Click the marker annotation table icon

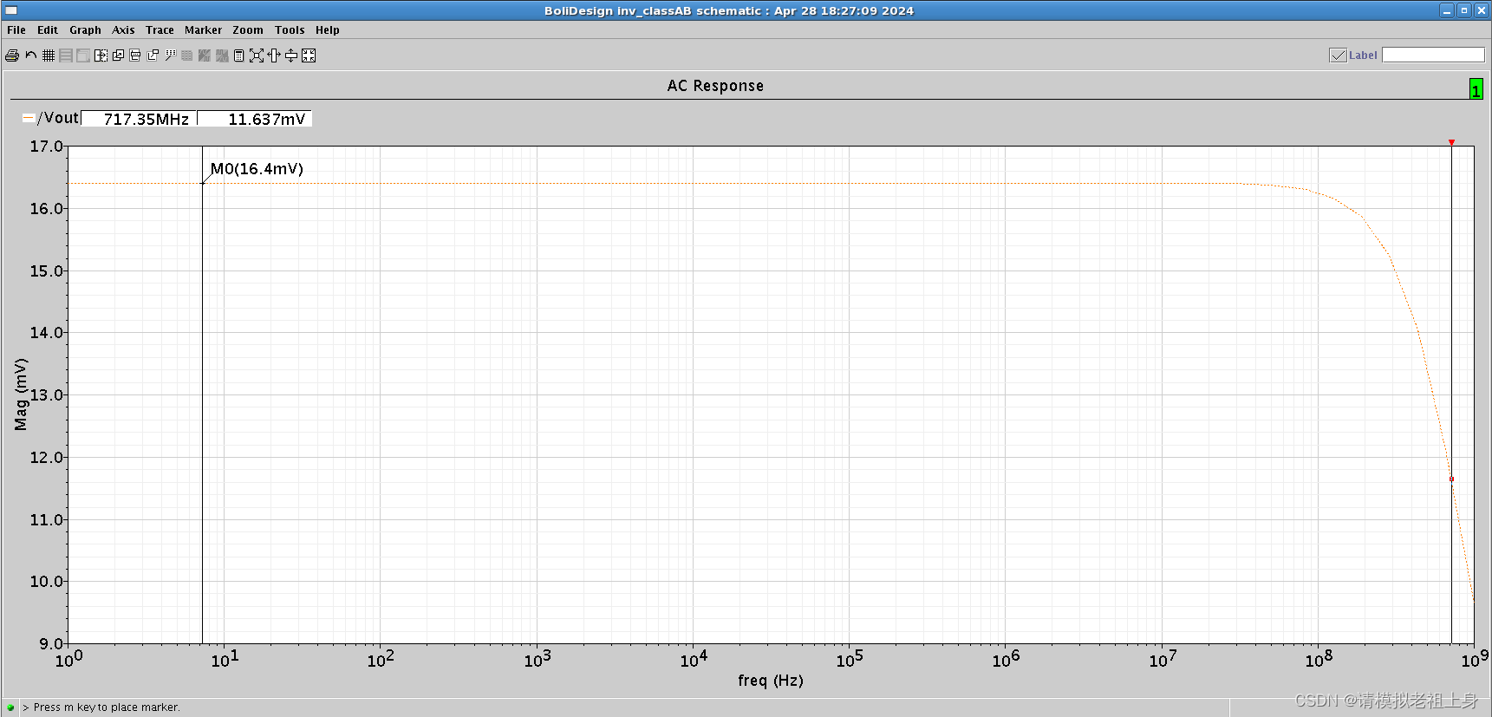170,55
